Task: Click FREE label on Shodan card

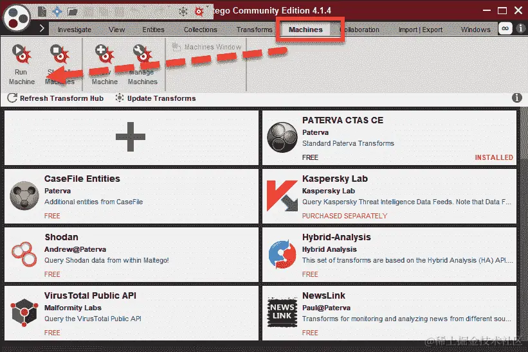Action: click(x=52, y=274)
